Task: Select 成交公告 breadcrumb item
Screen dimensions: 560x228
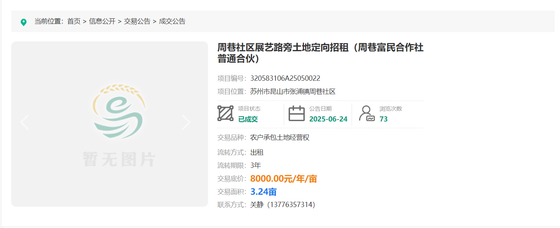Action: (172, 22)
